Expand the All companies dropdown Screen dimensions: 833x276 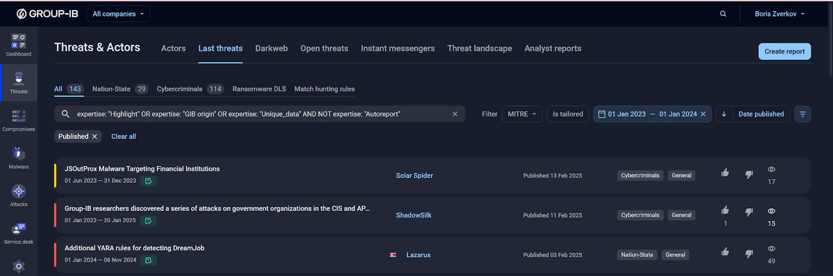tap(118, 14)
